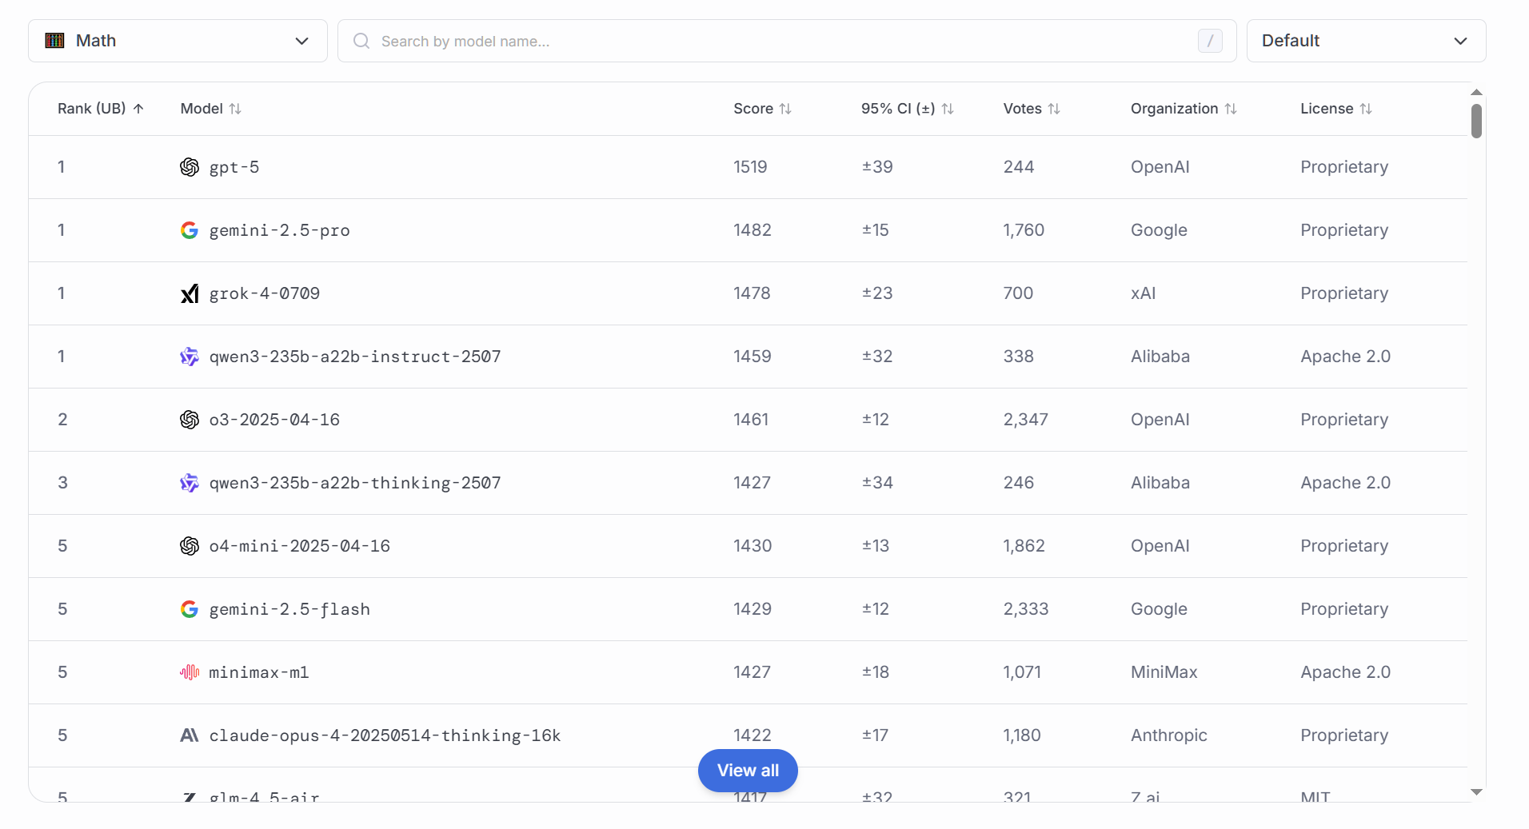Click the qwen3-235b-a22b-instruct-2507 model name
The image size is (1529, 829).
(355, 357)
